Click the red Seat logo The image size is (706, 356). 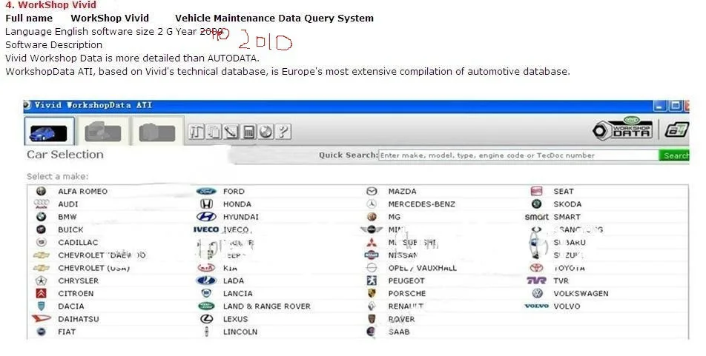coord(537,192)
